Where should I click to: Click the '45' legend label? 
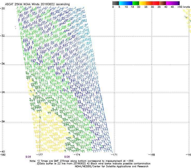(172, 7)
